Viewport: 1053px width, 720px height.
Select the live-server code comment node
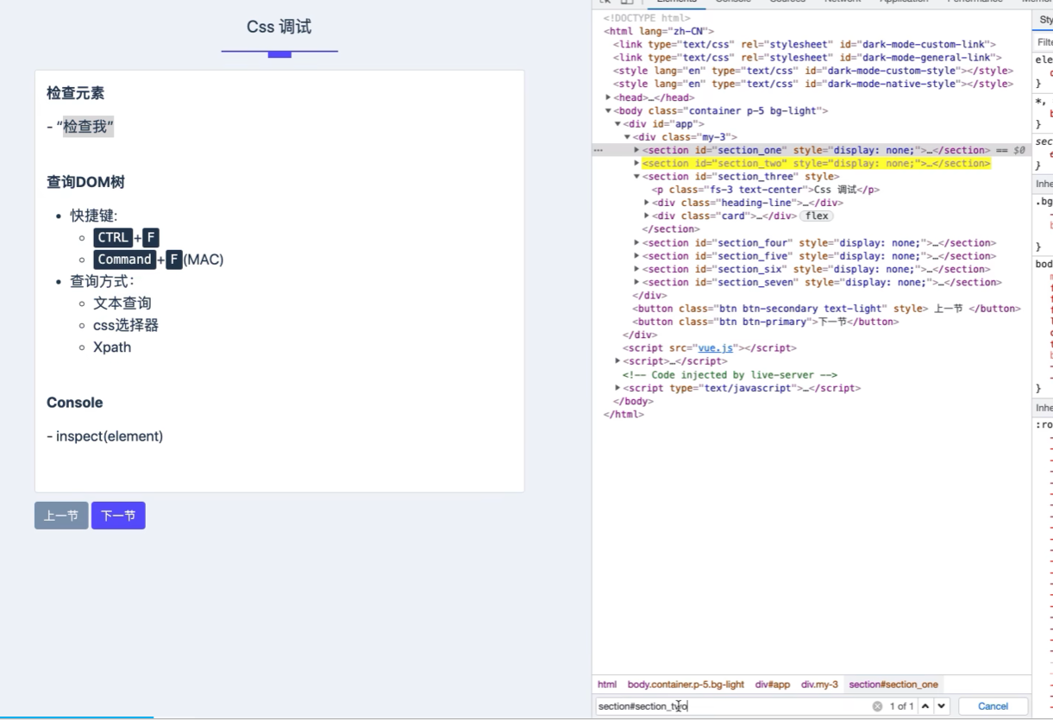(730, 375)
